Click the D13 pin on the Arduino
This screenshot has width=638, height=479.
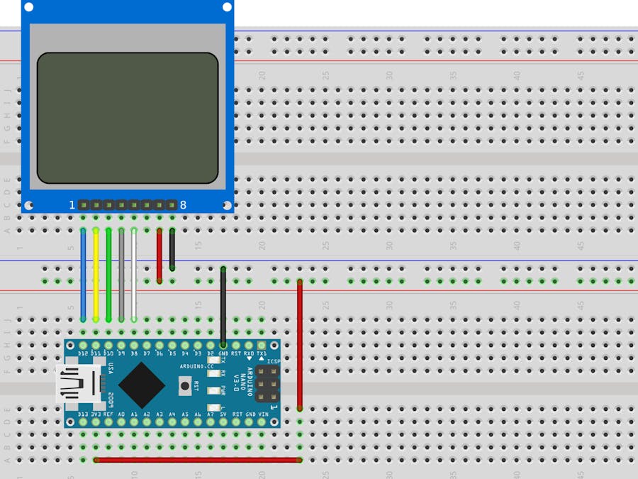pyautogui.click(x=84, y=422)
